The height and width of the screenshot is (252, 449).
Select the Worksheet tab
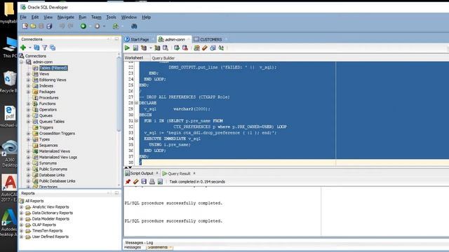pos(134,57)
